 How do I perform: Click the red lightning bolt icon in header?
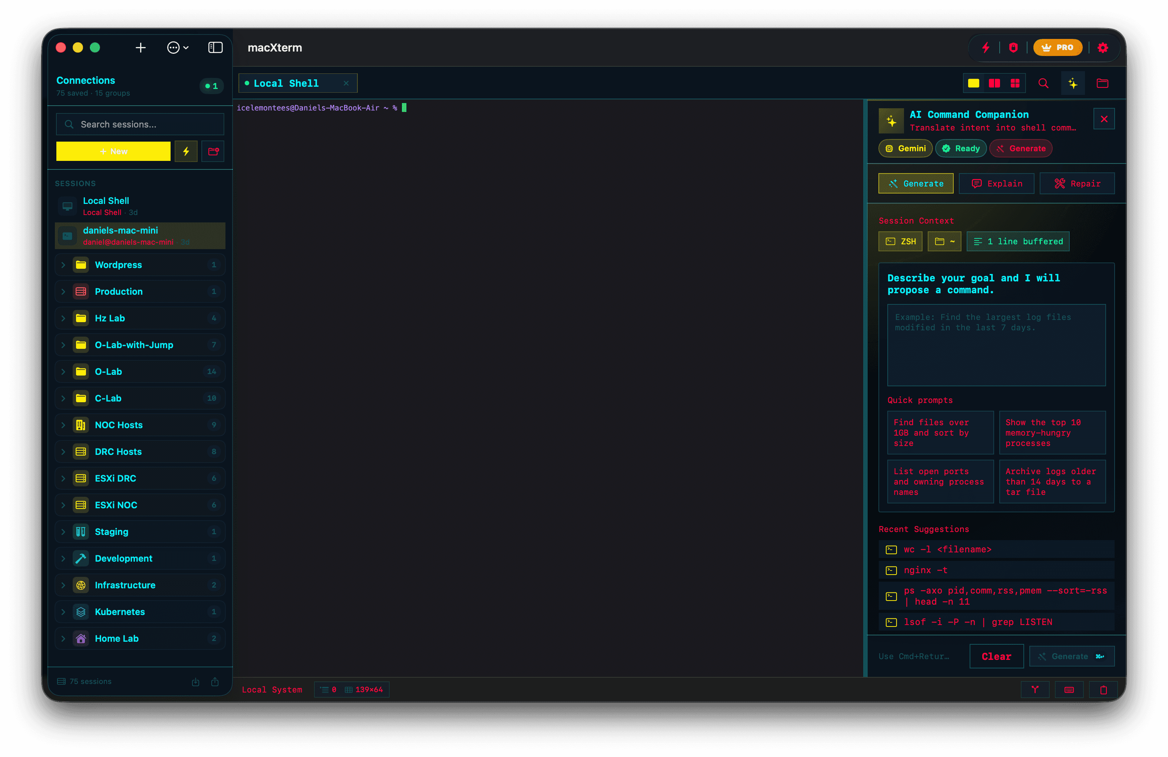(986, 47)
